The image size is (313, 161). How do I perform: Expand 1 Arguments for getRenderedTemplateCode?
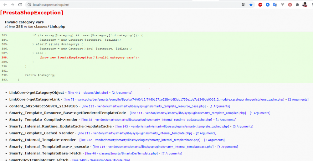260,113
